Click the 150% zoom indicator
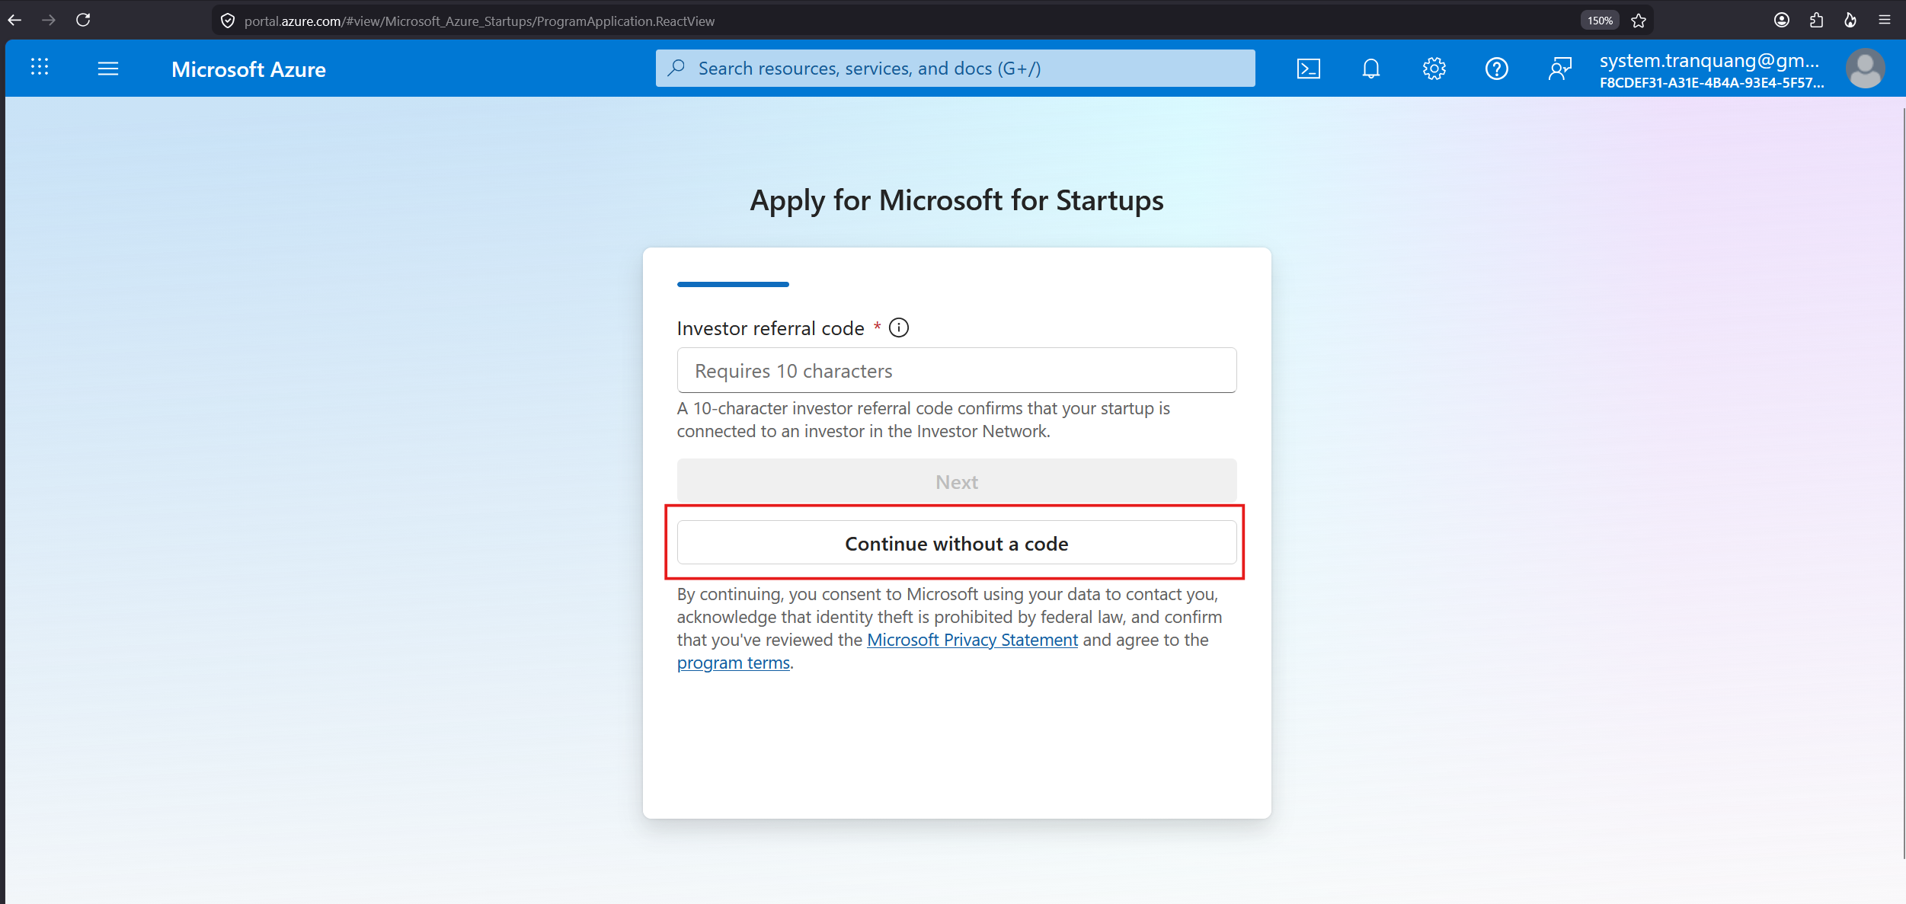This screenshot has height=904, width=1906. pyautogui.click(x=1600, y=21)
